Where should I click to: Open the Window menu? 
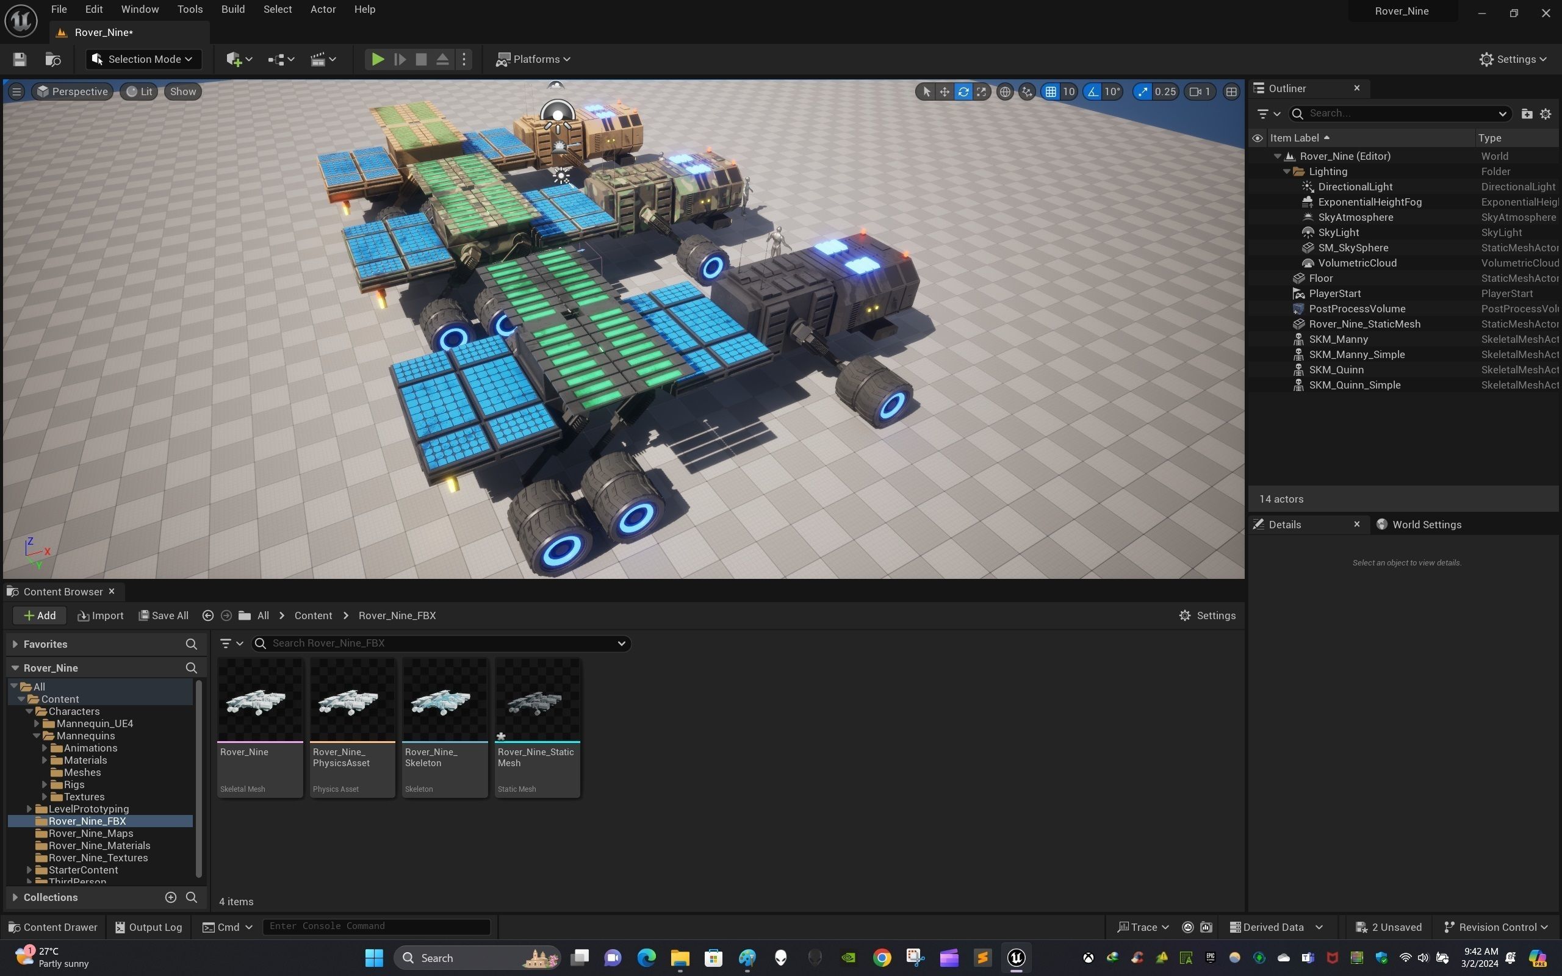[x=139, y=9]
